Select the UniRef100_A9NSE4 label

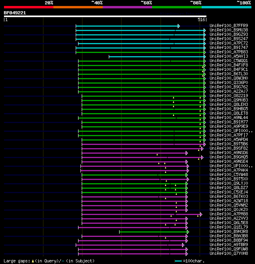click(x=229, y=161)
